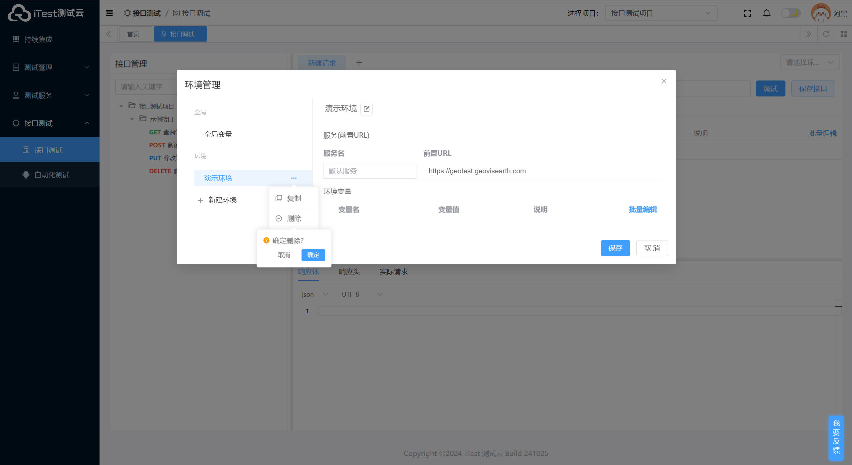This screenshot has width=852, height=465.
Task: Select 复制 from the context menu
Action: tap(294, 198)
